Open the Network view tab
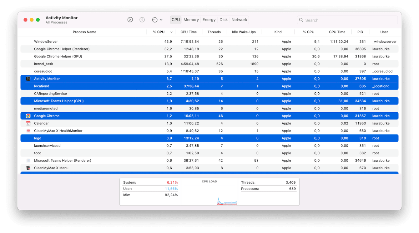This screenshot has width=419, height=233. point(239,19)
